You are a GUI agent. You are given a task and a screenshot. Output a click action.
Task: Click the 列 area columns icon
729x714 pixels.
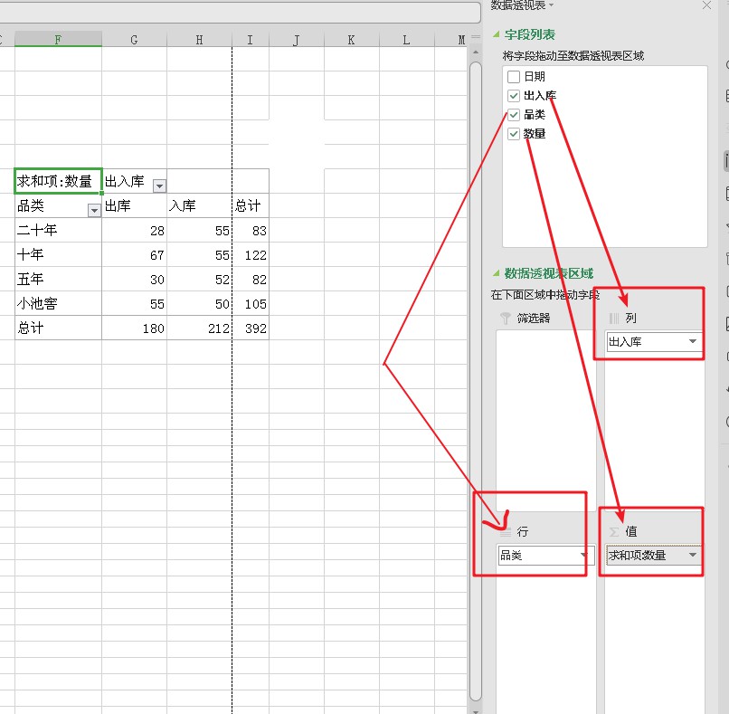tap(614, 319)
